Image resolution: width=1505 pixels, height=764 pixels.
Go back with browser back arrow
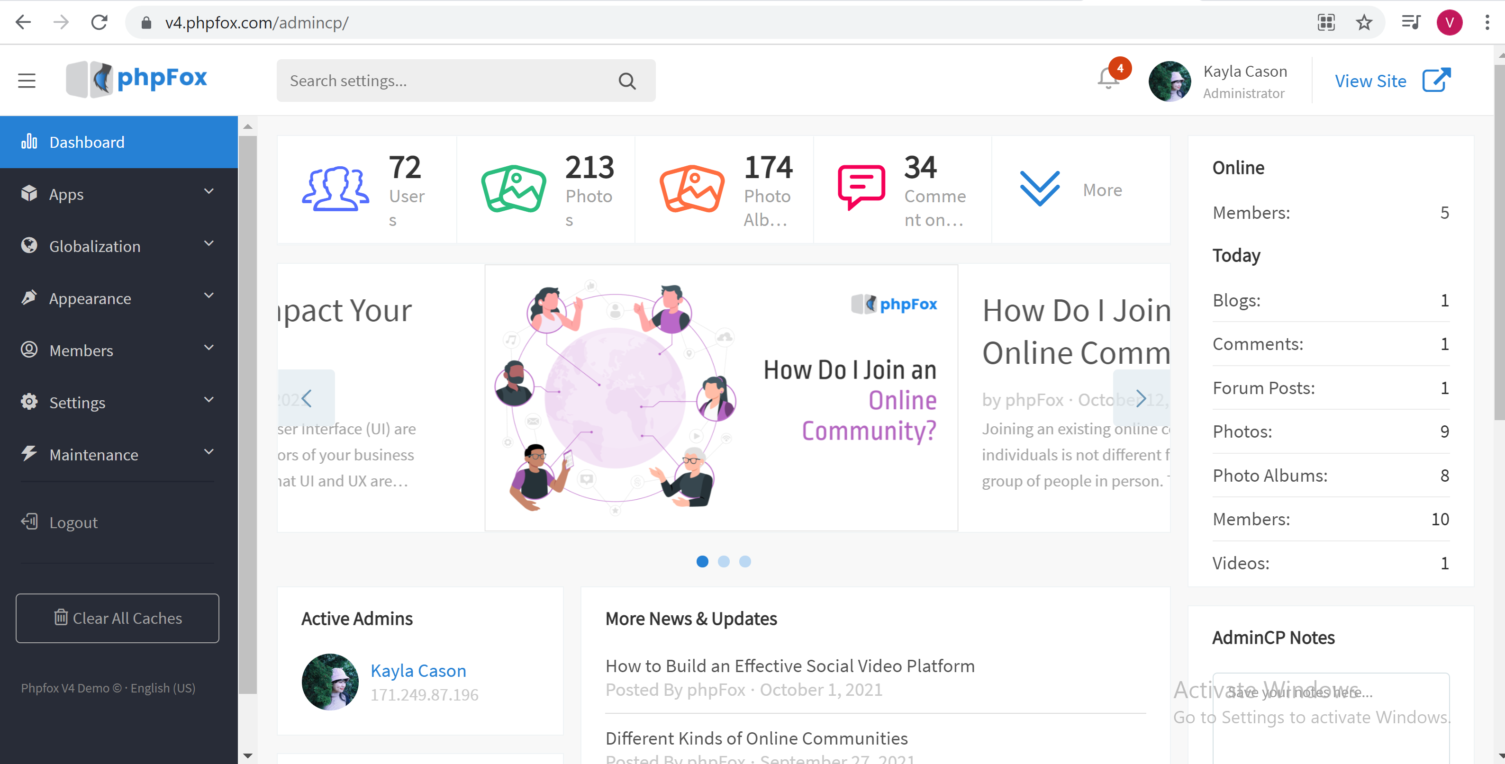(x=23, y=22)
